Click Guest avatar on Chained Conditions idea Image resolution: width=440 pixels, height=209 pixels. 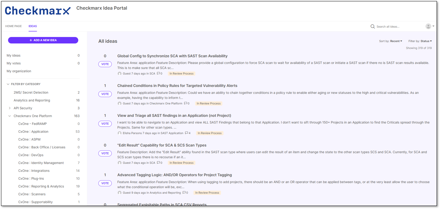pos(120,103)
